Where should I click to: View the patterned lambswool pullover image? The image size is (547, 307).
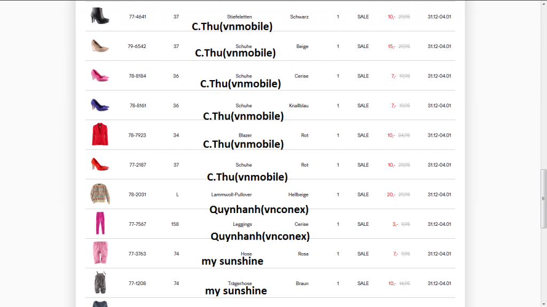pos(100,194)
